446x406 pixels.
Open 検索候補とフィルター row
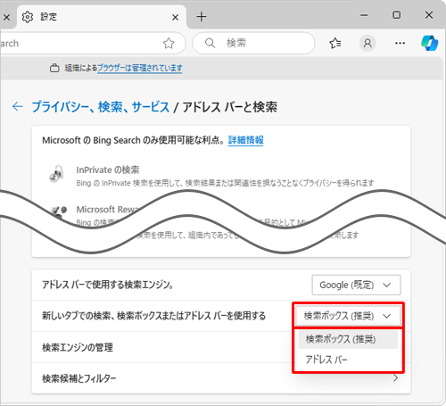tap(221, 378)
